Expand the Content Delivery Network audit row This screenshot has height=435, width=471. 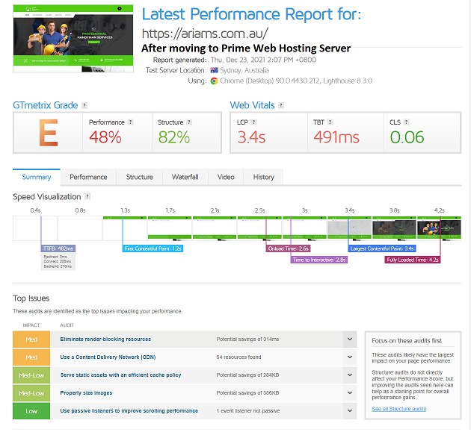(350, 357)
